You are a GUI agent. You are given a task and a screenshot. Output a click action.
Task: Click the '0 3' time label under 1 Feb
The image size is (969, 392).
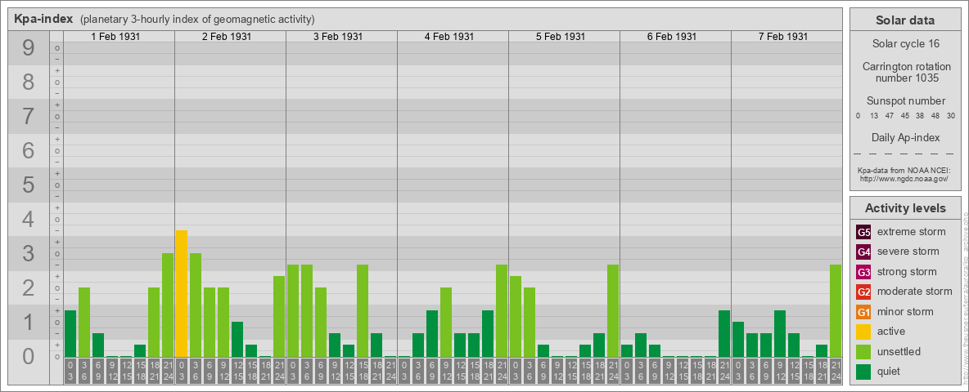tap(70, 372)
